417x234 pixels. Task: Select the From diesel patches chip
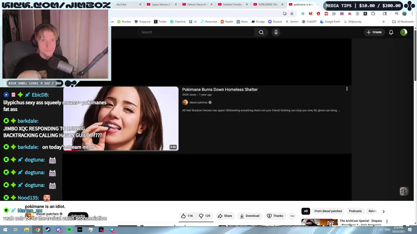pos(328,211)
